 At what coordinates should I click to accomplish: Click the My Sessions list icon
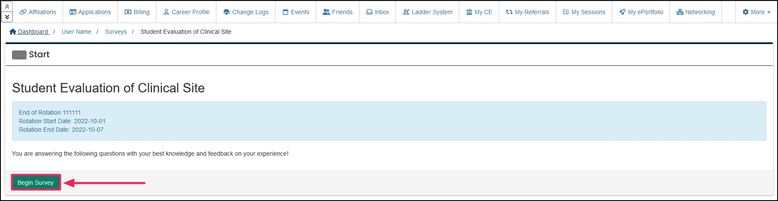point(566,12)
